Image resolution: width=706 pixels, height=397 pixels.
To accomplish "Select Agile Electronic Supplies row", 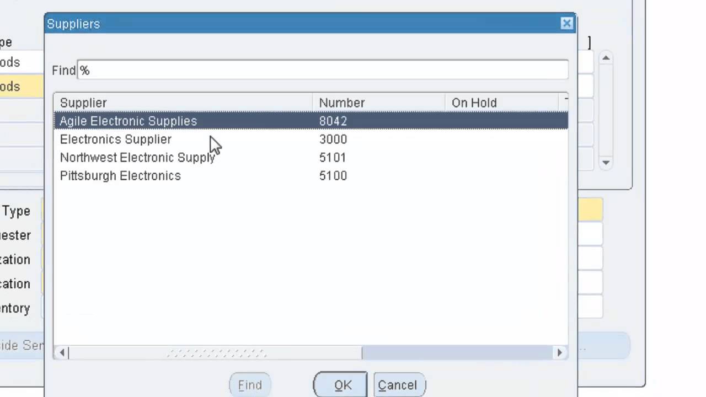I will (x=311, y=121).
